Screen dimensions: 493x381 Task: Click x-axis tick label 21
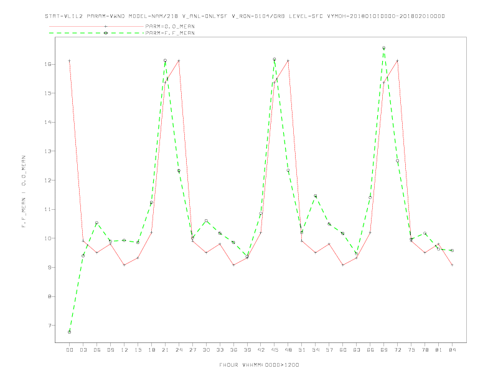click(165, 350)
